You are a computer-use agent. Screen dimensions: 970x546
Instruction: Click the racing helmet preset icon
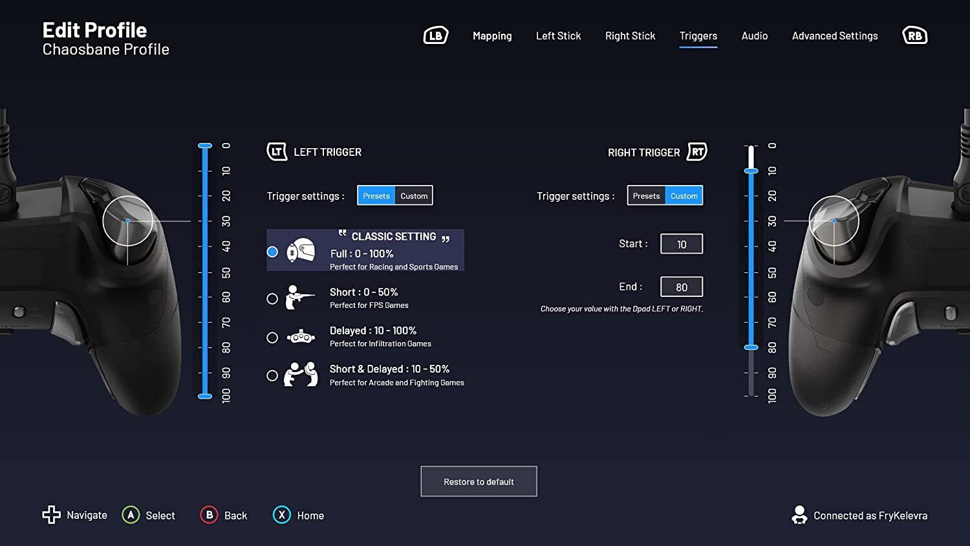pyautogui.click(x=301, y=251)
